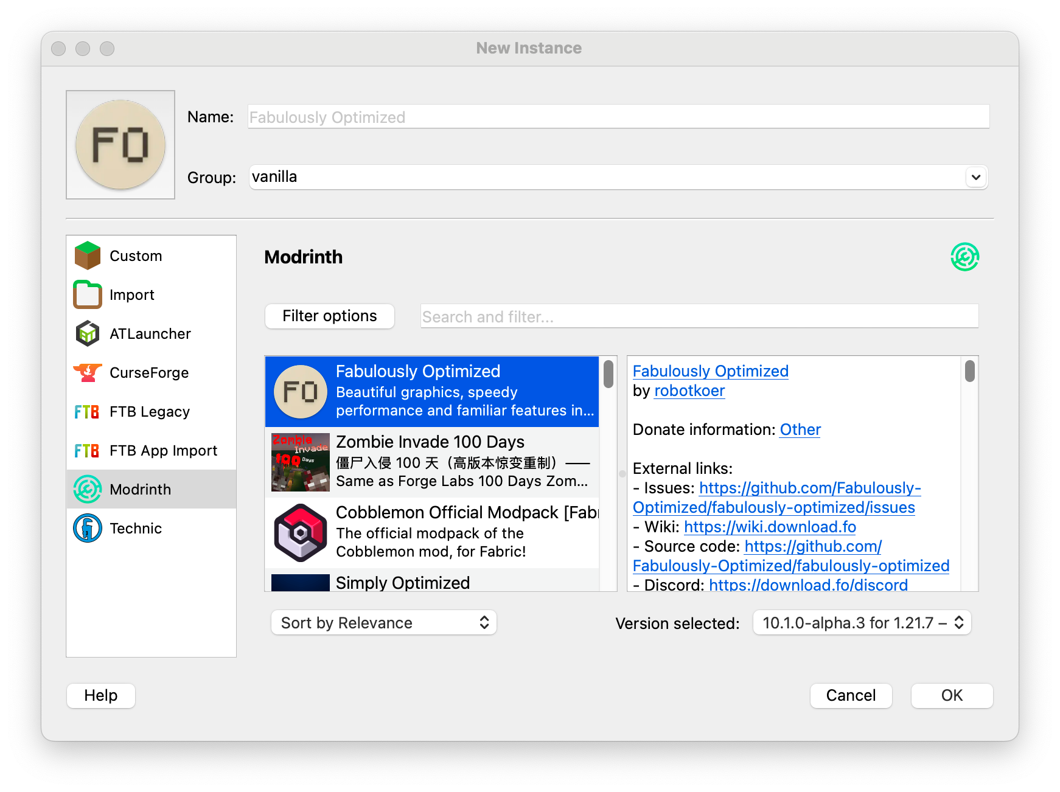The width and height of the screenshot is (1060, 792).
Task: Open the Discord download.fo link
Action: pyautogui.click(x=808, y=585)
